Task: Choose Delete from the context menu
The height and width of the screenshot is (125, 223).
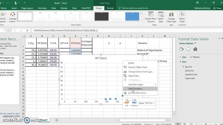Action: pos(140,63)
